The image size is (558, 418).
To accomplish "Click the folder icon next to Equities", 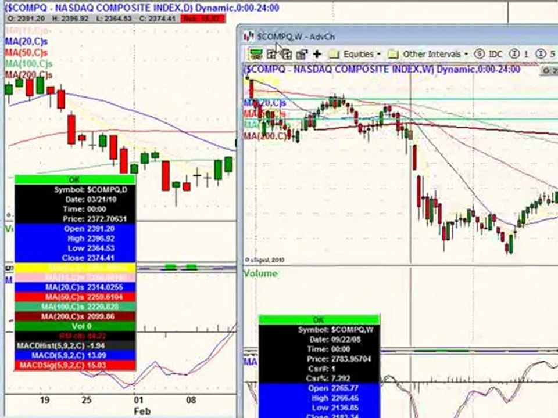I will [x=334, y=54].
